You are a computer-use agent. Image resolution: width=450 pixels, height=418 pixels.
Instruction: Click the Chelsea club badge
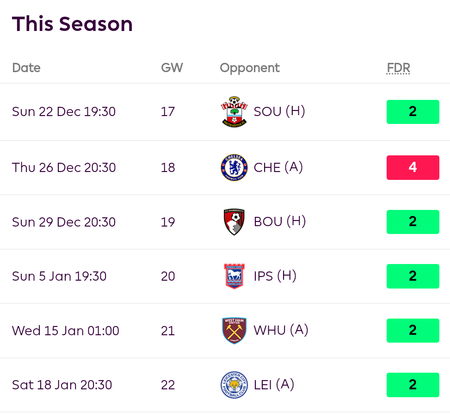[234, 167]
